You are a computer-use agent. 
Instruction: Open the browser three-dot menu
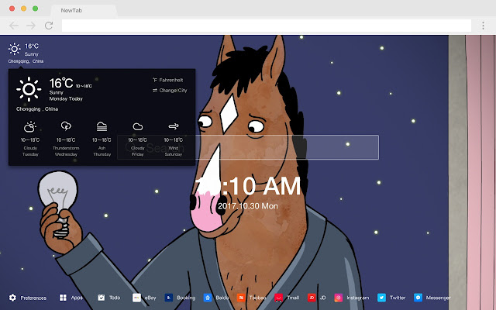tap(483, 26)
